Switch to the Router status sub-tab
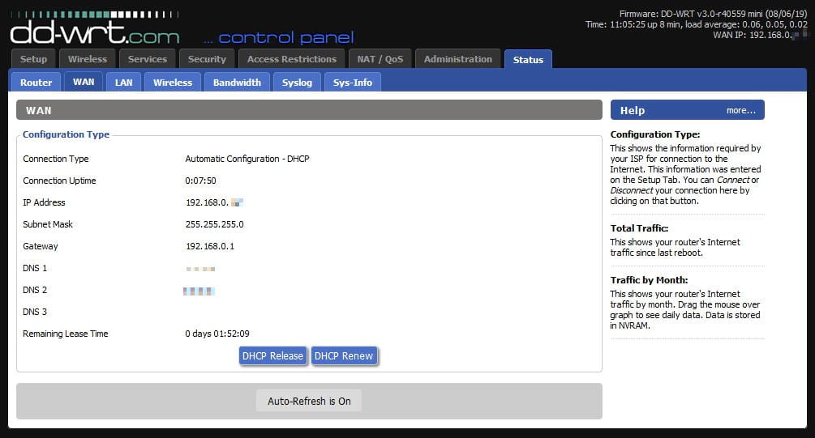This screenshot has height=438, width=815. 36,83
